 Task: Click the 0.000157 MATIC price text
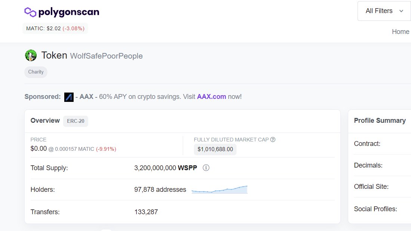coord(74,149)
